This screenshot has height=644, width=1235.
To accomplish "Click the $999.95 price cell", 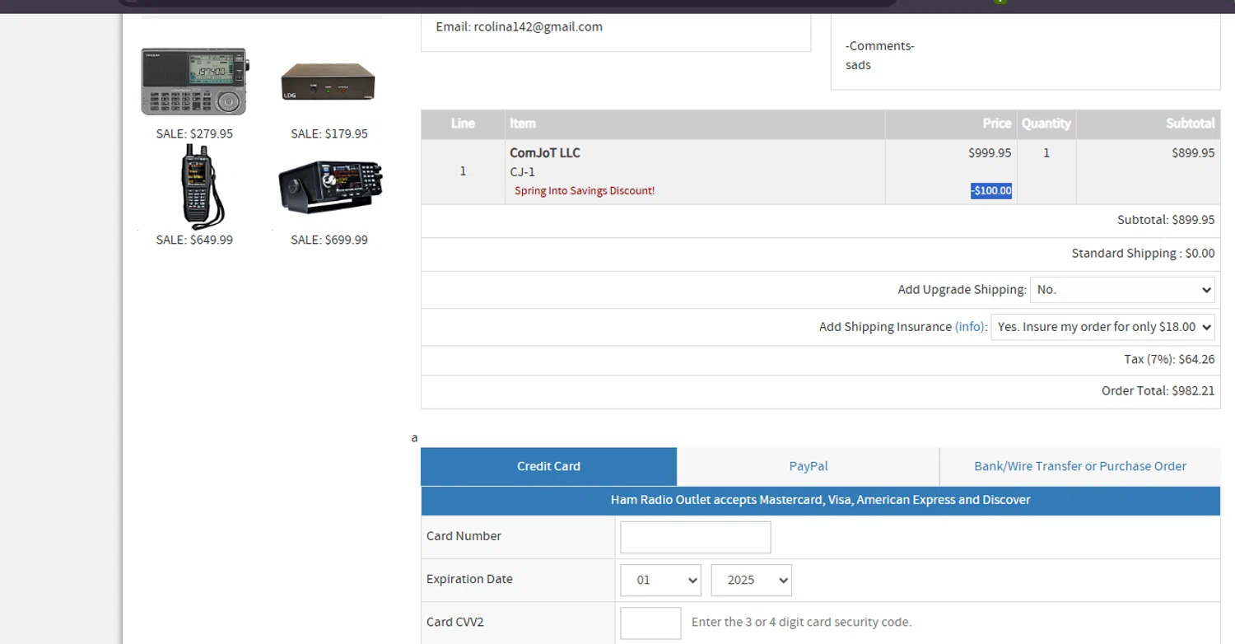I will click(990, 153).
